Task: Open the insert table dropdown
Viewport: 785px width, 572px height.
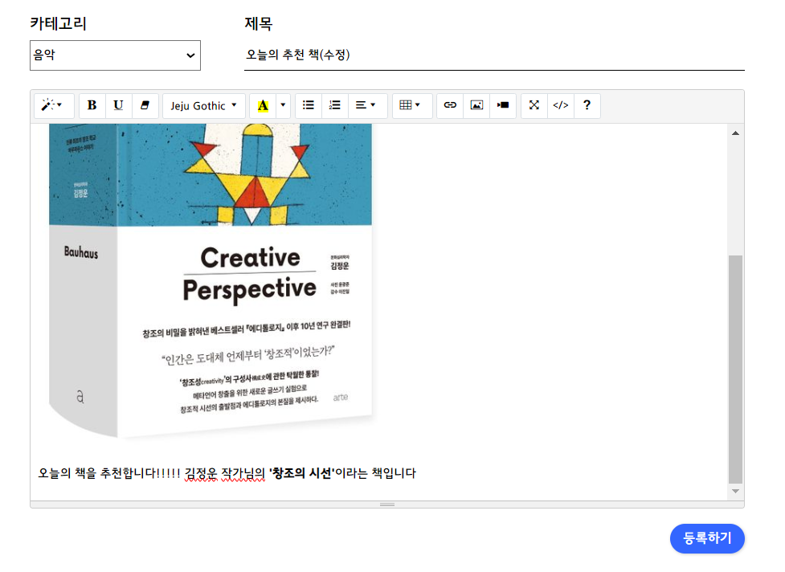Action: coord(412,105)
